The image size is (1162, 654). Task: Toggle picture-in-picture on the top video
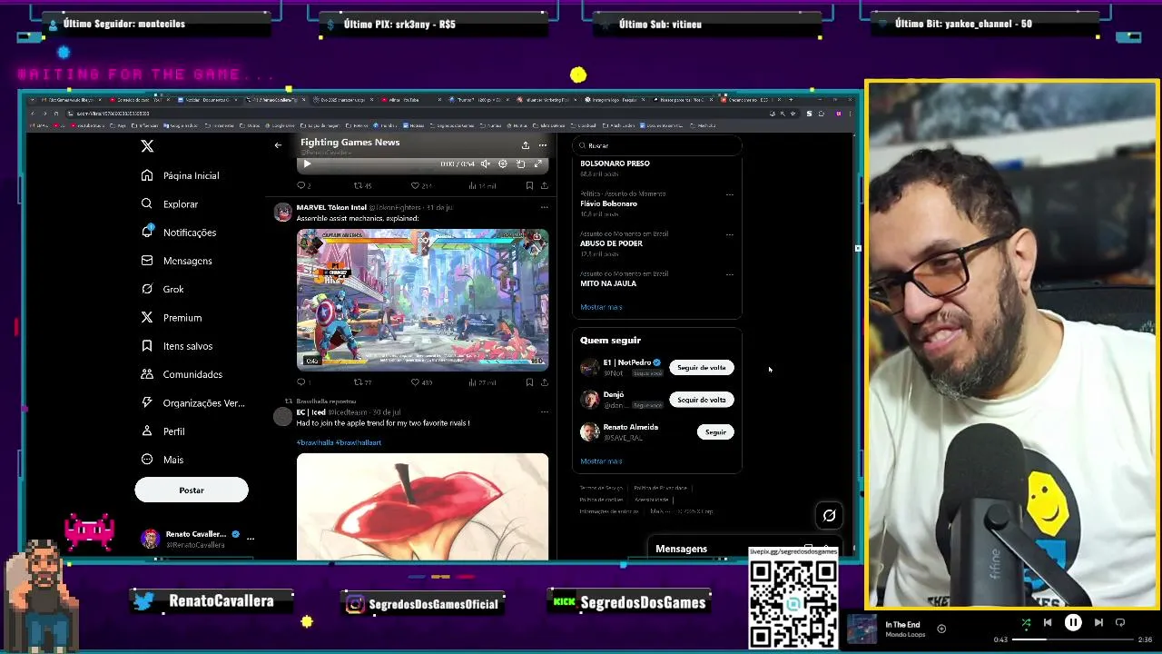coord(520,164)
